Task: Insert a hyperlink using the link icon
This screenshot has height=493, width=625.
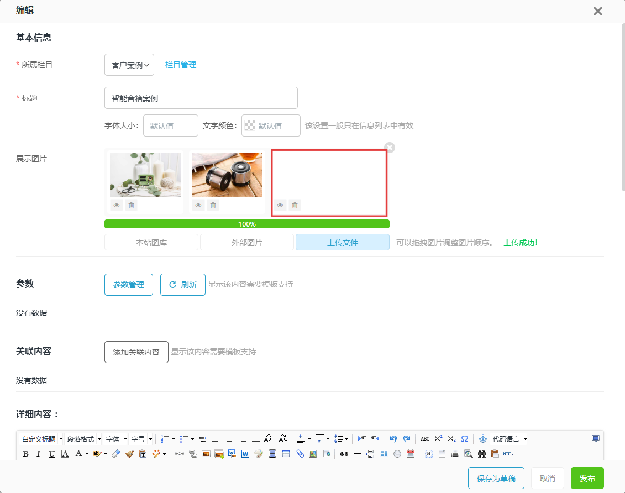Action: pyautogui.click(x=180, y=454)
